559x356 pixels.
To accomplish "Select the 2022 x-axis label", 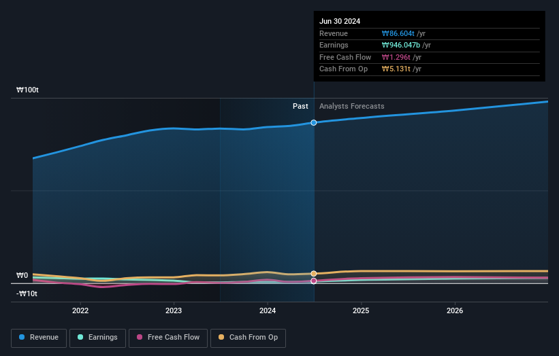I will pyautogui.click(x=80, y=310).
